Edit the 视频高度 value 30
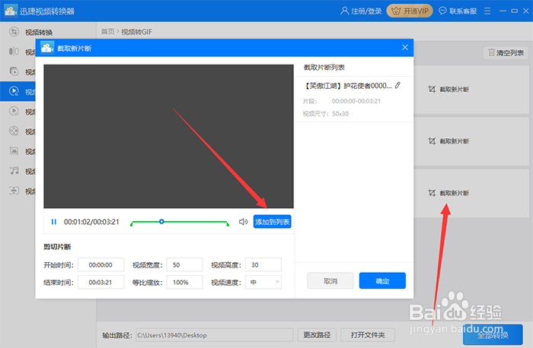Screen dimensions: 533x348 point(263,265)
